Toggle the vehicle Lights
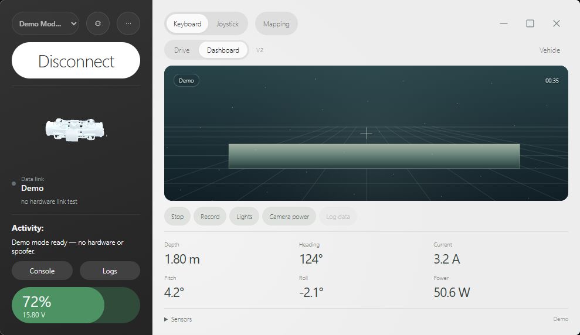This screenshot has height=335, width=580. [244, 217]
